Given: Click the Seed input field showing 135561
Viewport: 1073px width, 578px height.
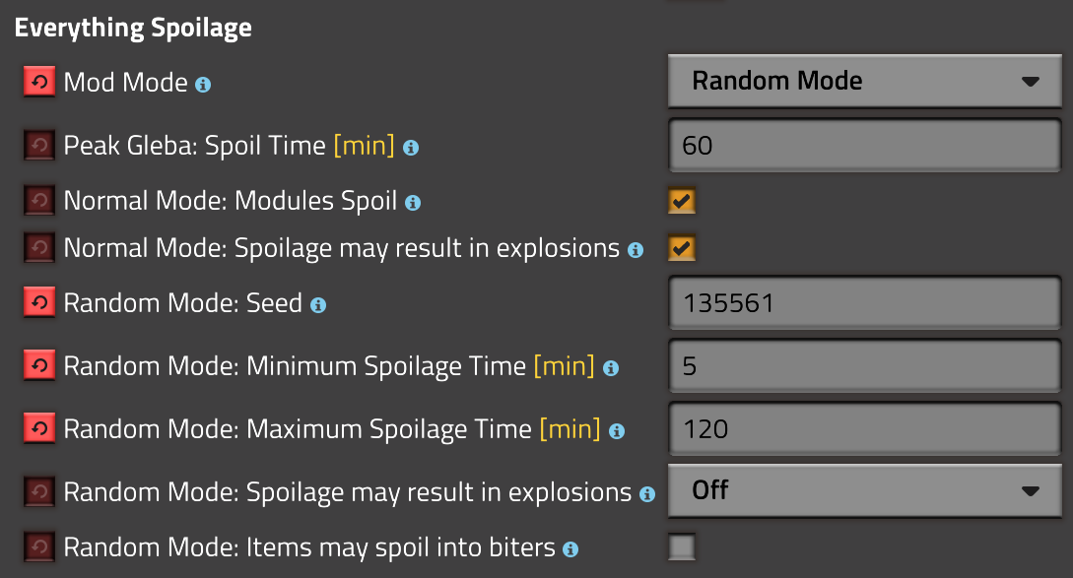Looking at the screenshot, I should click(x=864, y=302).
